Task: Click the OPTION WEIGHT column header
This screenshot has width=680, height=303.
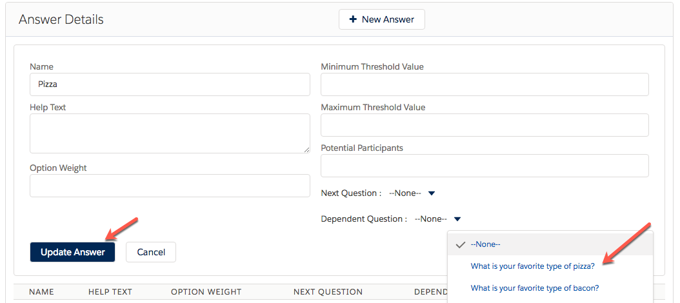Action: pos(206,292)
